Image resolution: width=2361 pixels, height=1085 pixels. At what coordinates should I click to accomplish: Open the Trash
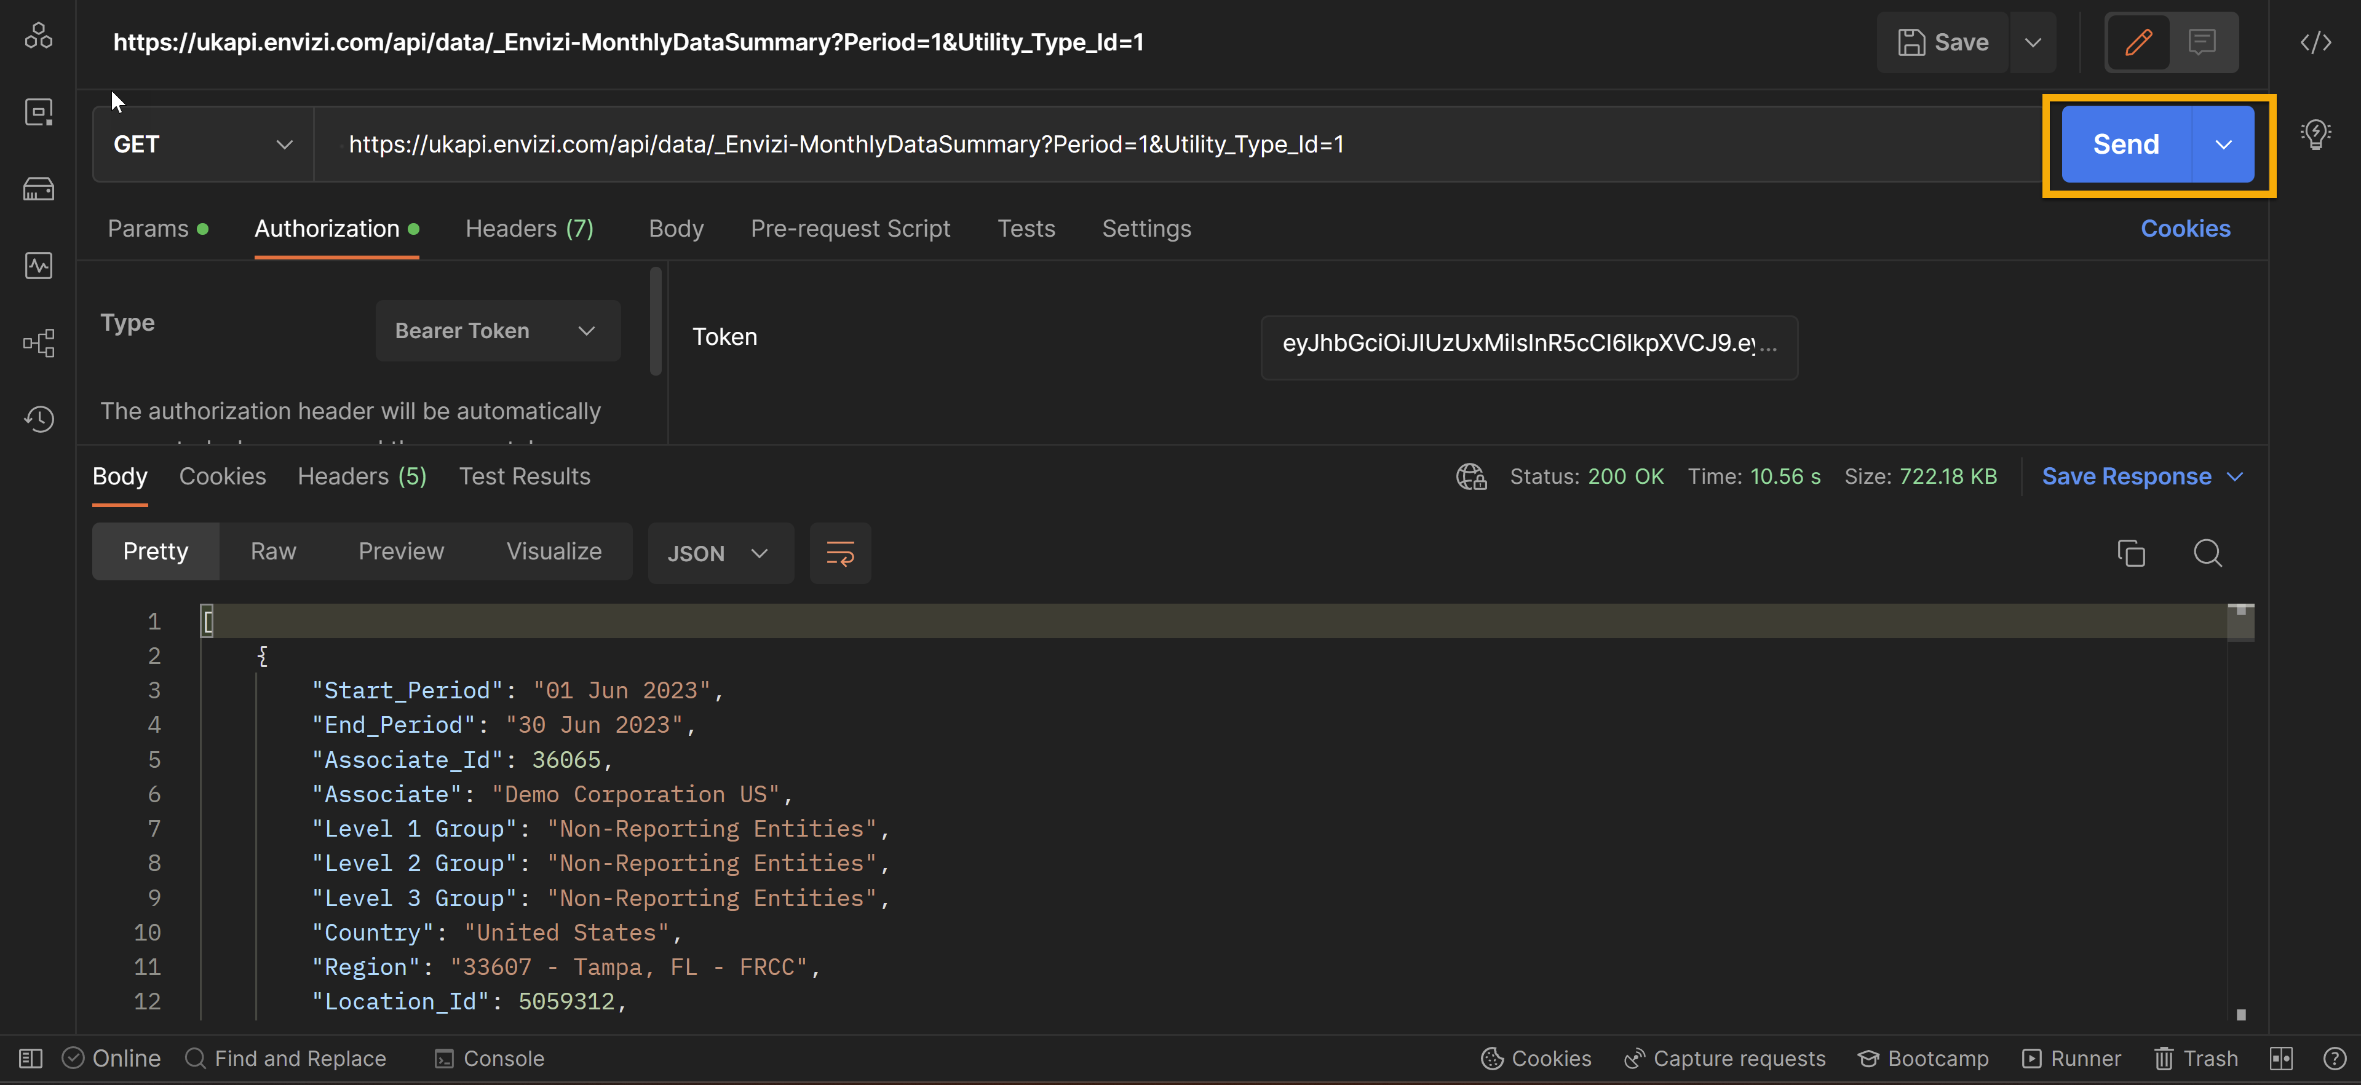2196,1059
